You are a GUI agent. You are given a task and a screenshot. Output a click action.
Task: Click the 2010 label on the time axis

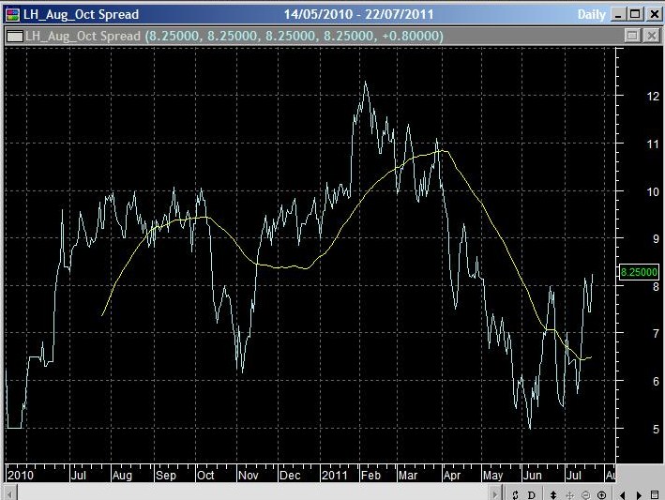[x=21, y=475]
